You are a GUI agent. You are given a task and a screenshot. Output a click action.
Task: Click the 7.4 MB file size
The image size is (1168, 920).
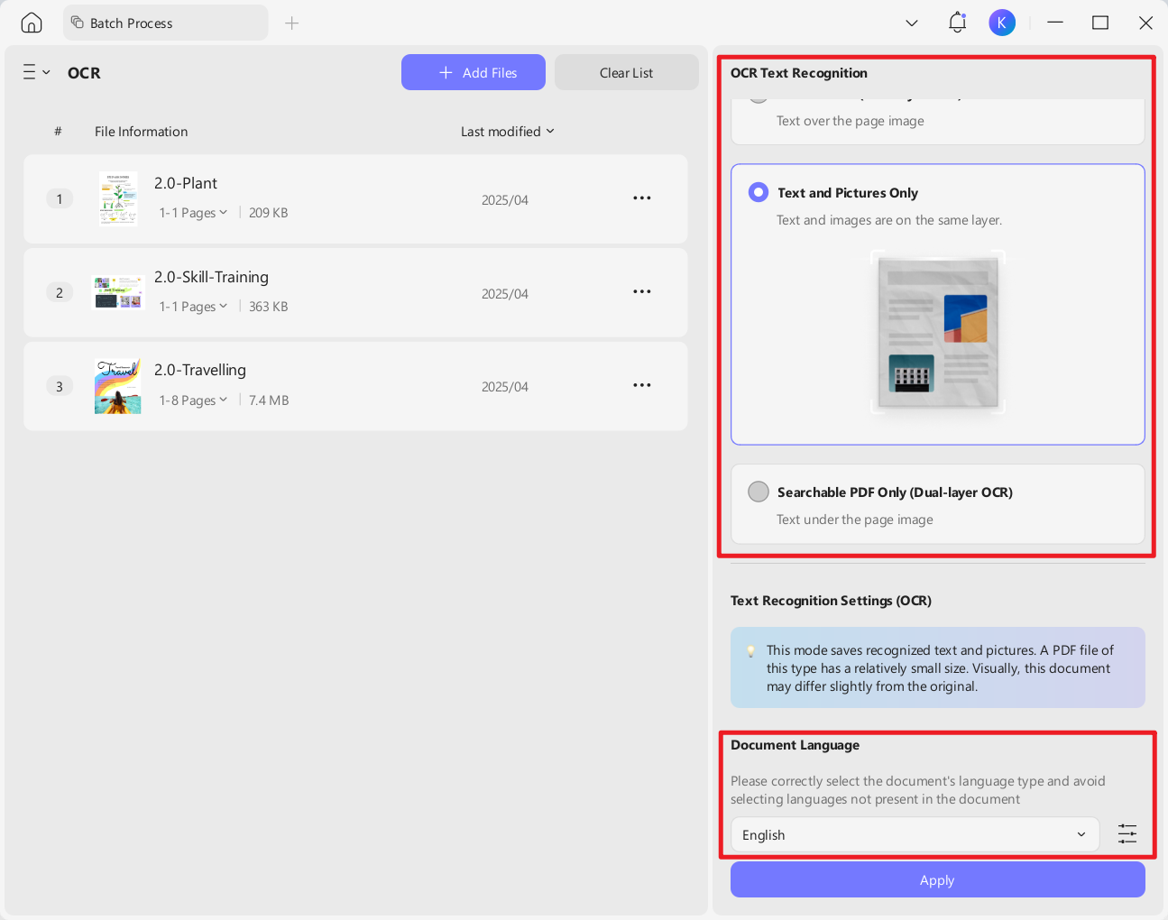point(269,400)
